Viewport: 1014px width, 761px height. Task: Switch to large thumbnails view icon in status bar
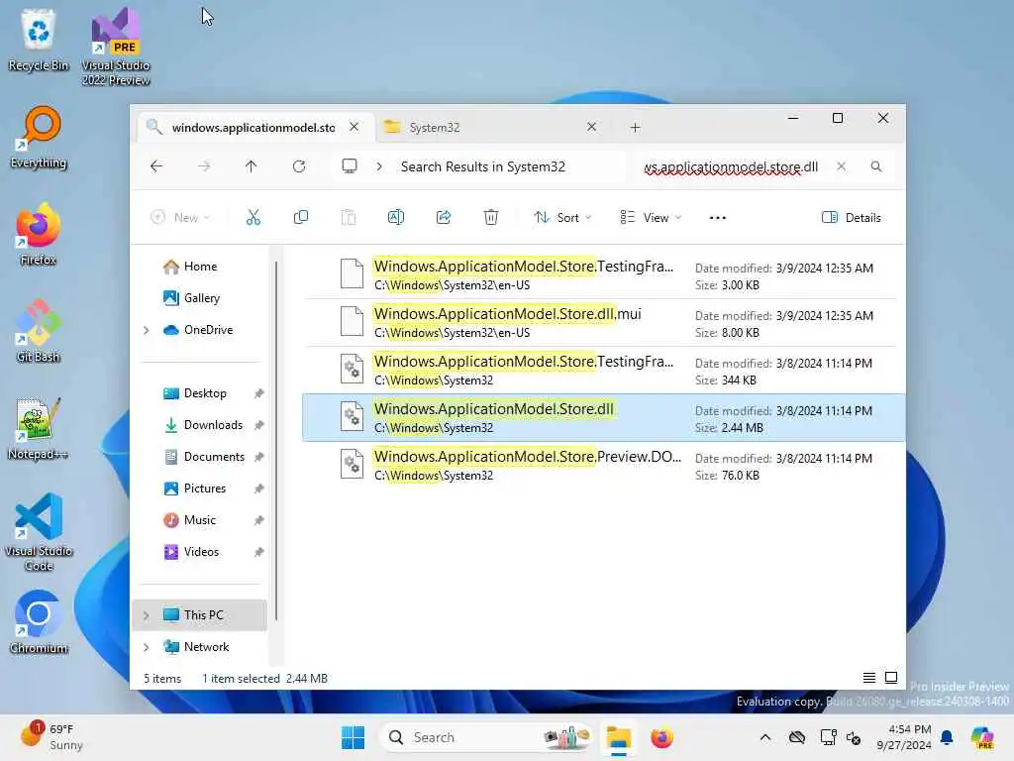891,678
